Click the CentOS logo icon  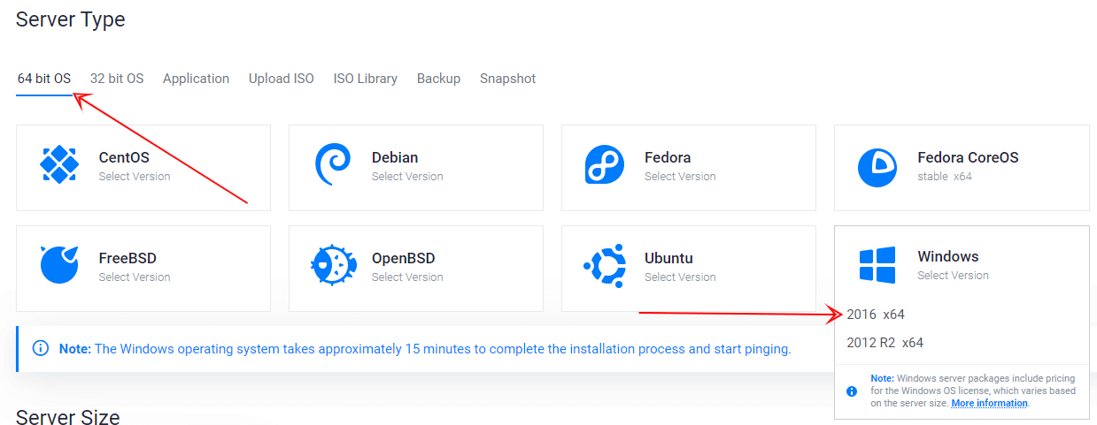[x=59, y=164]
